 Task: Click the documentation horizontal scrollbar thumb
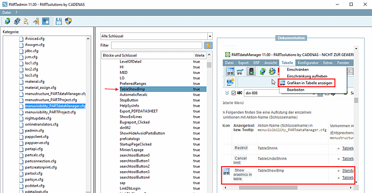[268, 188]
